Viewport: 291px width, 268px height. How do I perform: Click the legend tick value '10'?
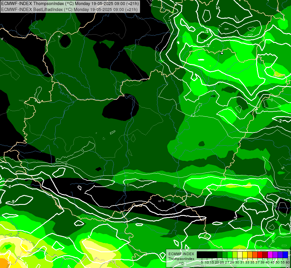point(207,262)
